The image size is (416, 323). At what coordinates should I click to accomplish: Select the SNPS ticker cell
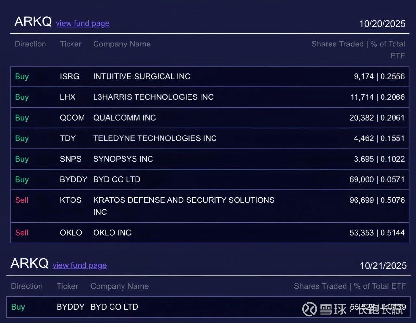tap(71, 159)
